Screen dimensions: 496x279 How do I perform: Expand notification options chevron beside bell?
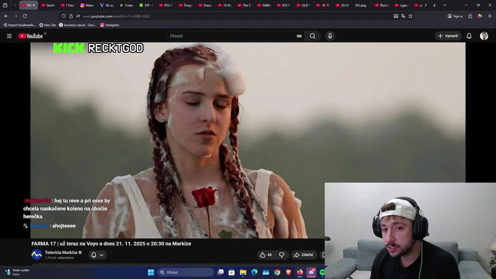pos(102,255)
